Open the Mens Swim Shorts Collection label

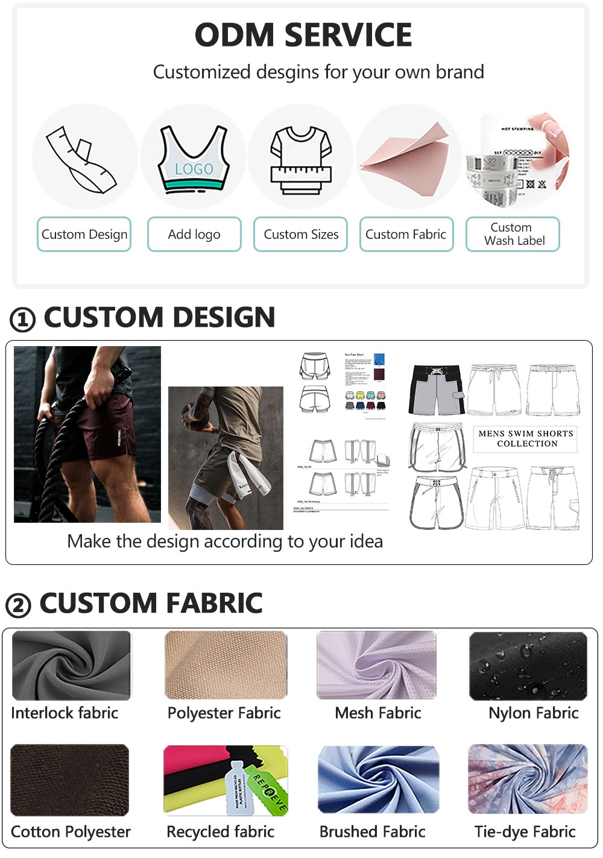(x=526, y=438)
